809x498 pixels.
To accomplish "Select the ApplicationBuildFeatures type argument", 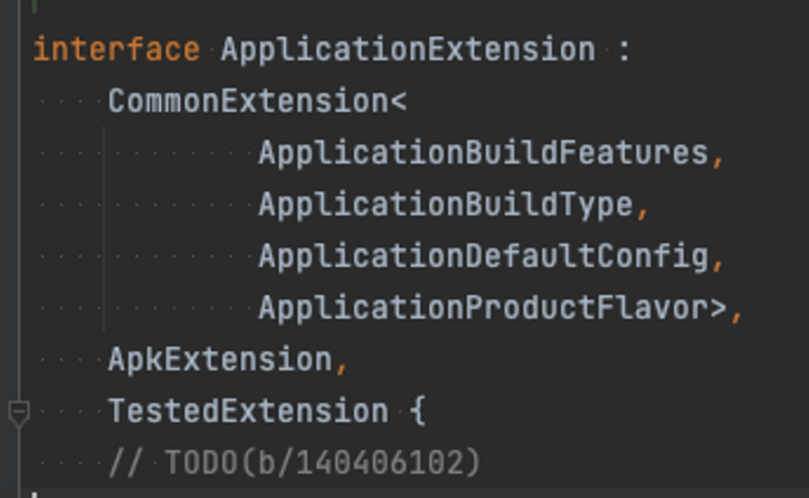I will click(x=483, y=153).
